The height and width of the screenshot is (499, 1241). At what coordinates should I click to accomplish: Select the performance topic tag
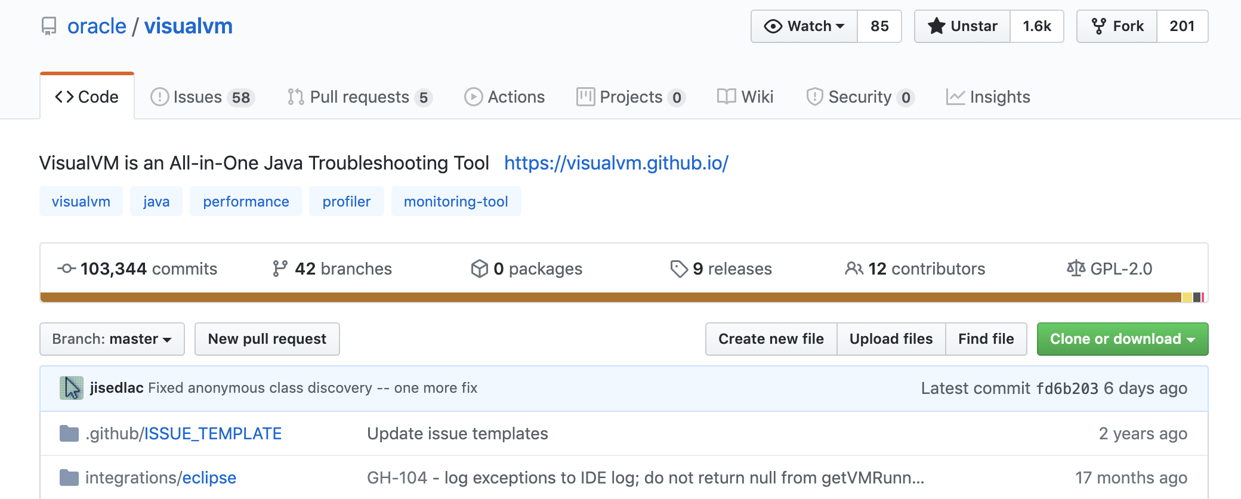point(246,201)
